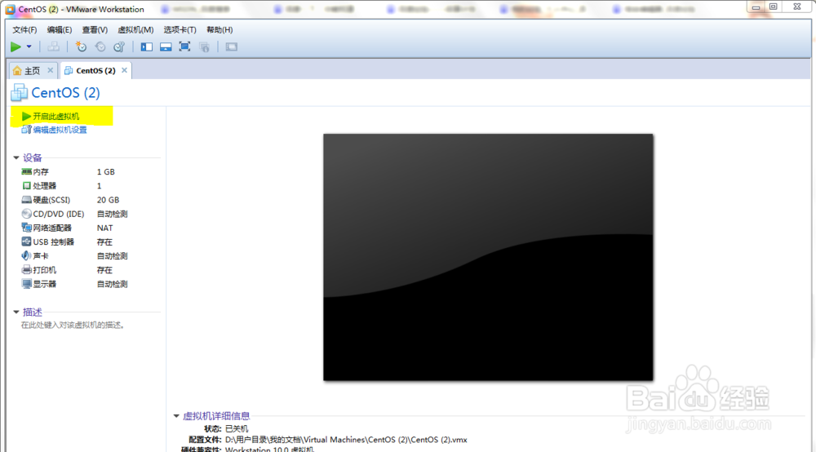
Task: Toggle the library sidebar view icon
Action: (x=147, y=47)
